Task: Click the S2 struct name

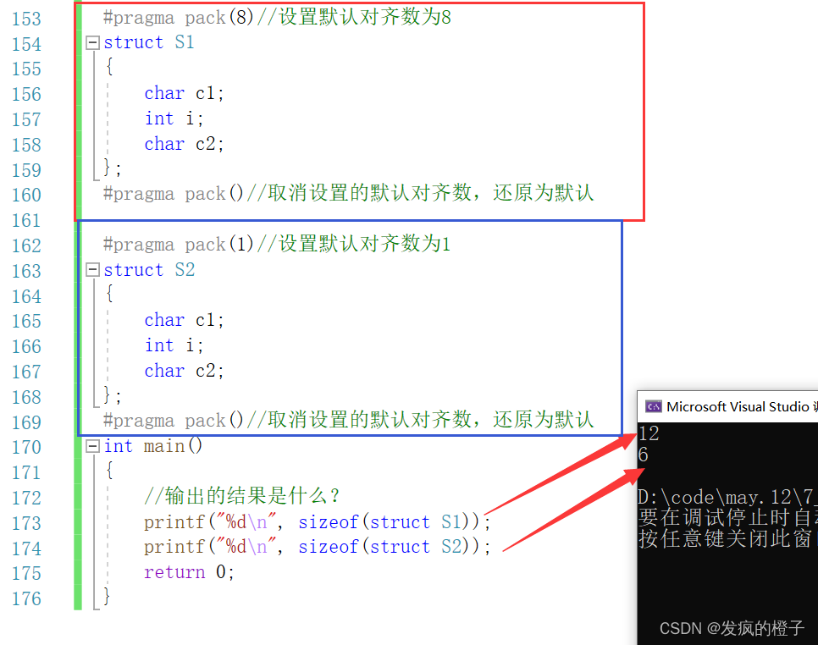Action: 185,269
